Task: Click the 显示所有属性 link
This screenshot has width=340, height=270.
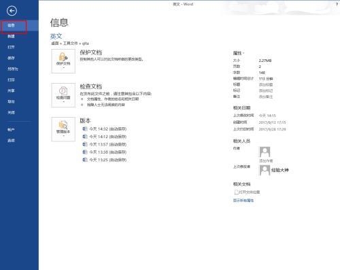Action: tap(243, 201)
